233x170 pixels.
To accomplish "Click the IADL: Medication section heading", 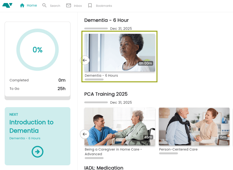I will [104, 168].
